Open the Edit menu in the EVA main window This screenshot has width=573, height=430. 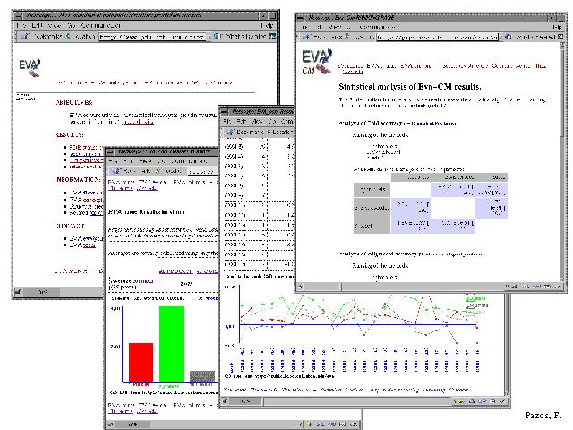click(37, 26)
